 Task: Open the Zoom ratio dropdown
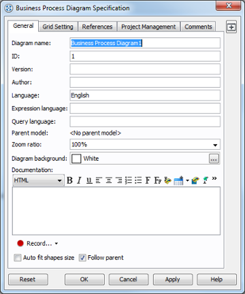click(x=215, y=145)
